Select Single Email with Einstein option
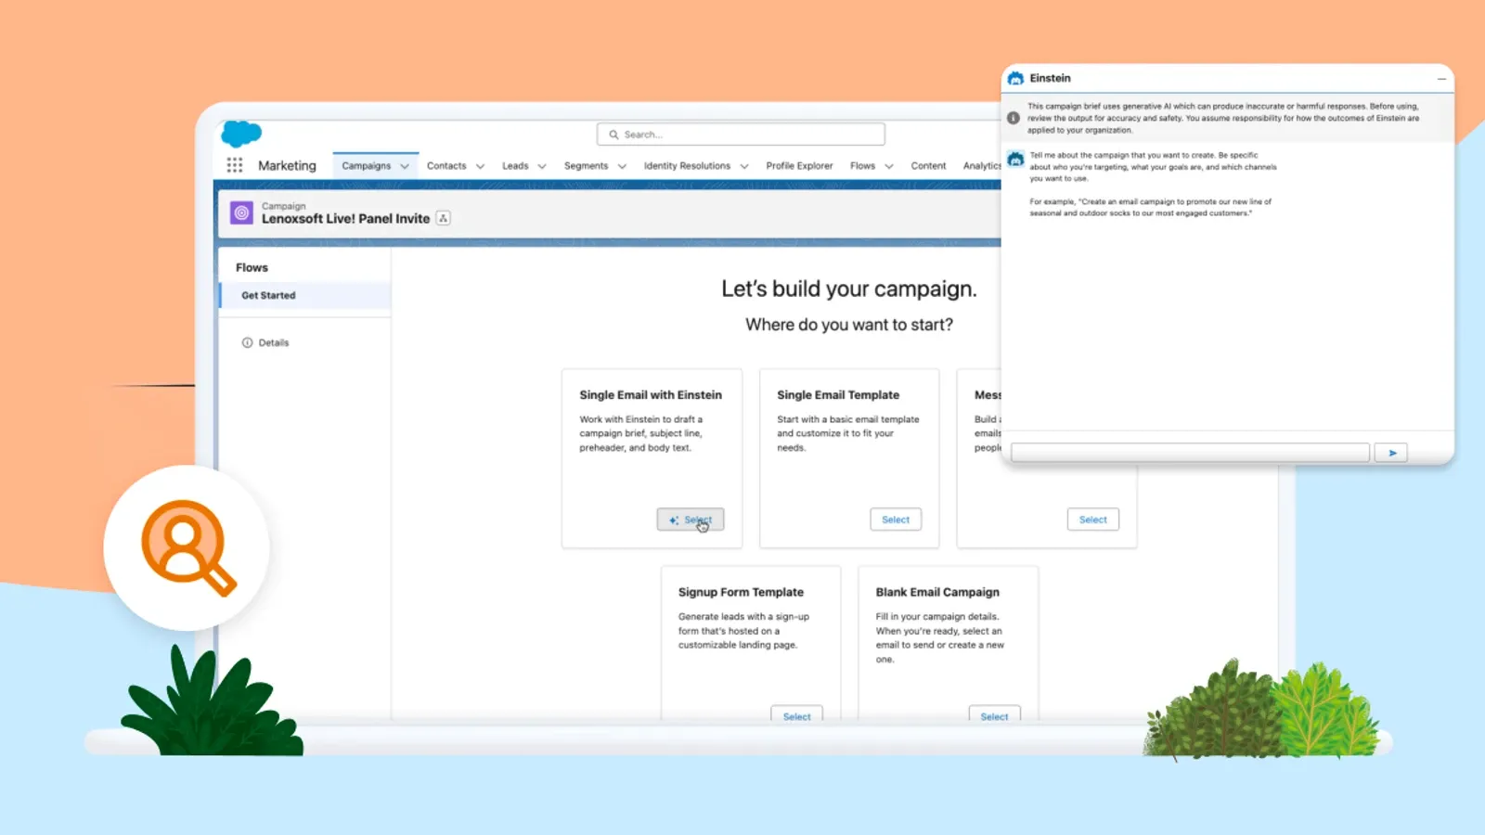Screen dimensions: 1485x835 691,520
